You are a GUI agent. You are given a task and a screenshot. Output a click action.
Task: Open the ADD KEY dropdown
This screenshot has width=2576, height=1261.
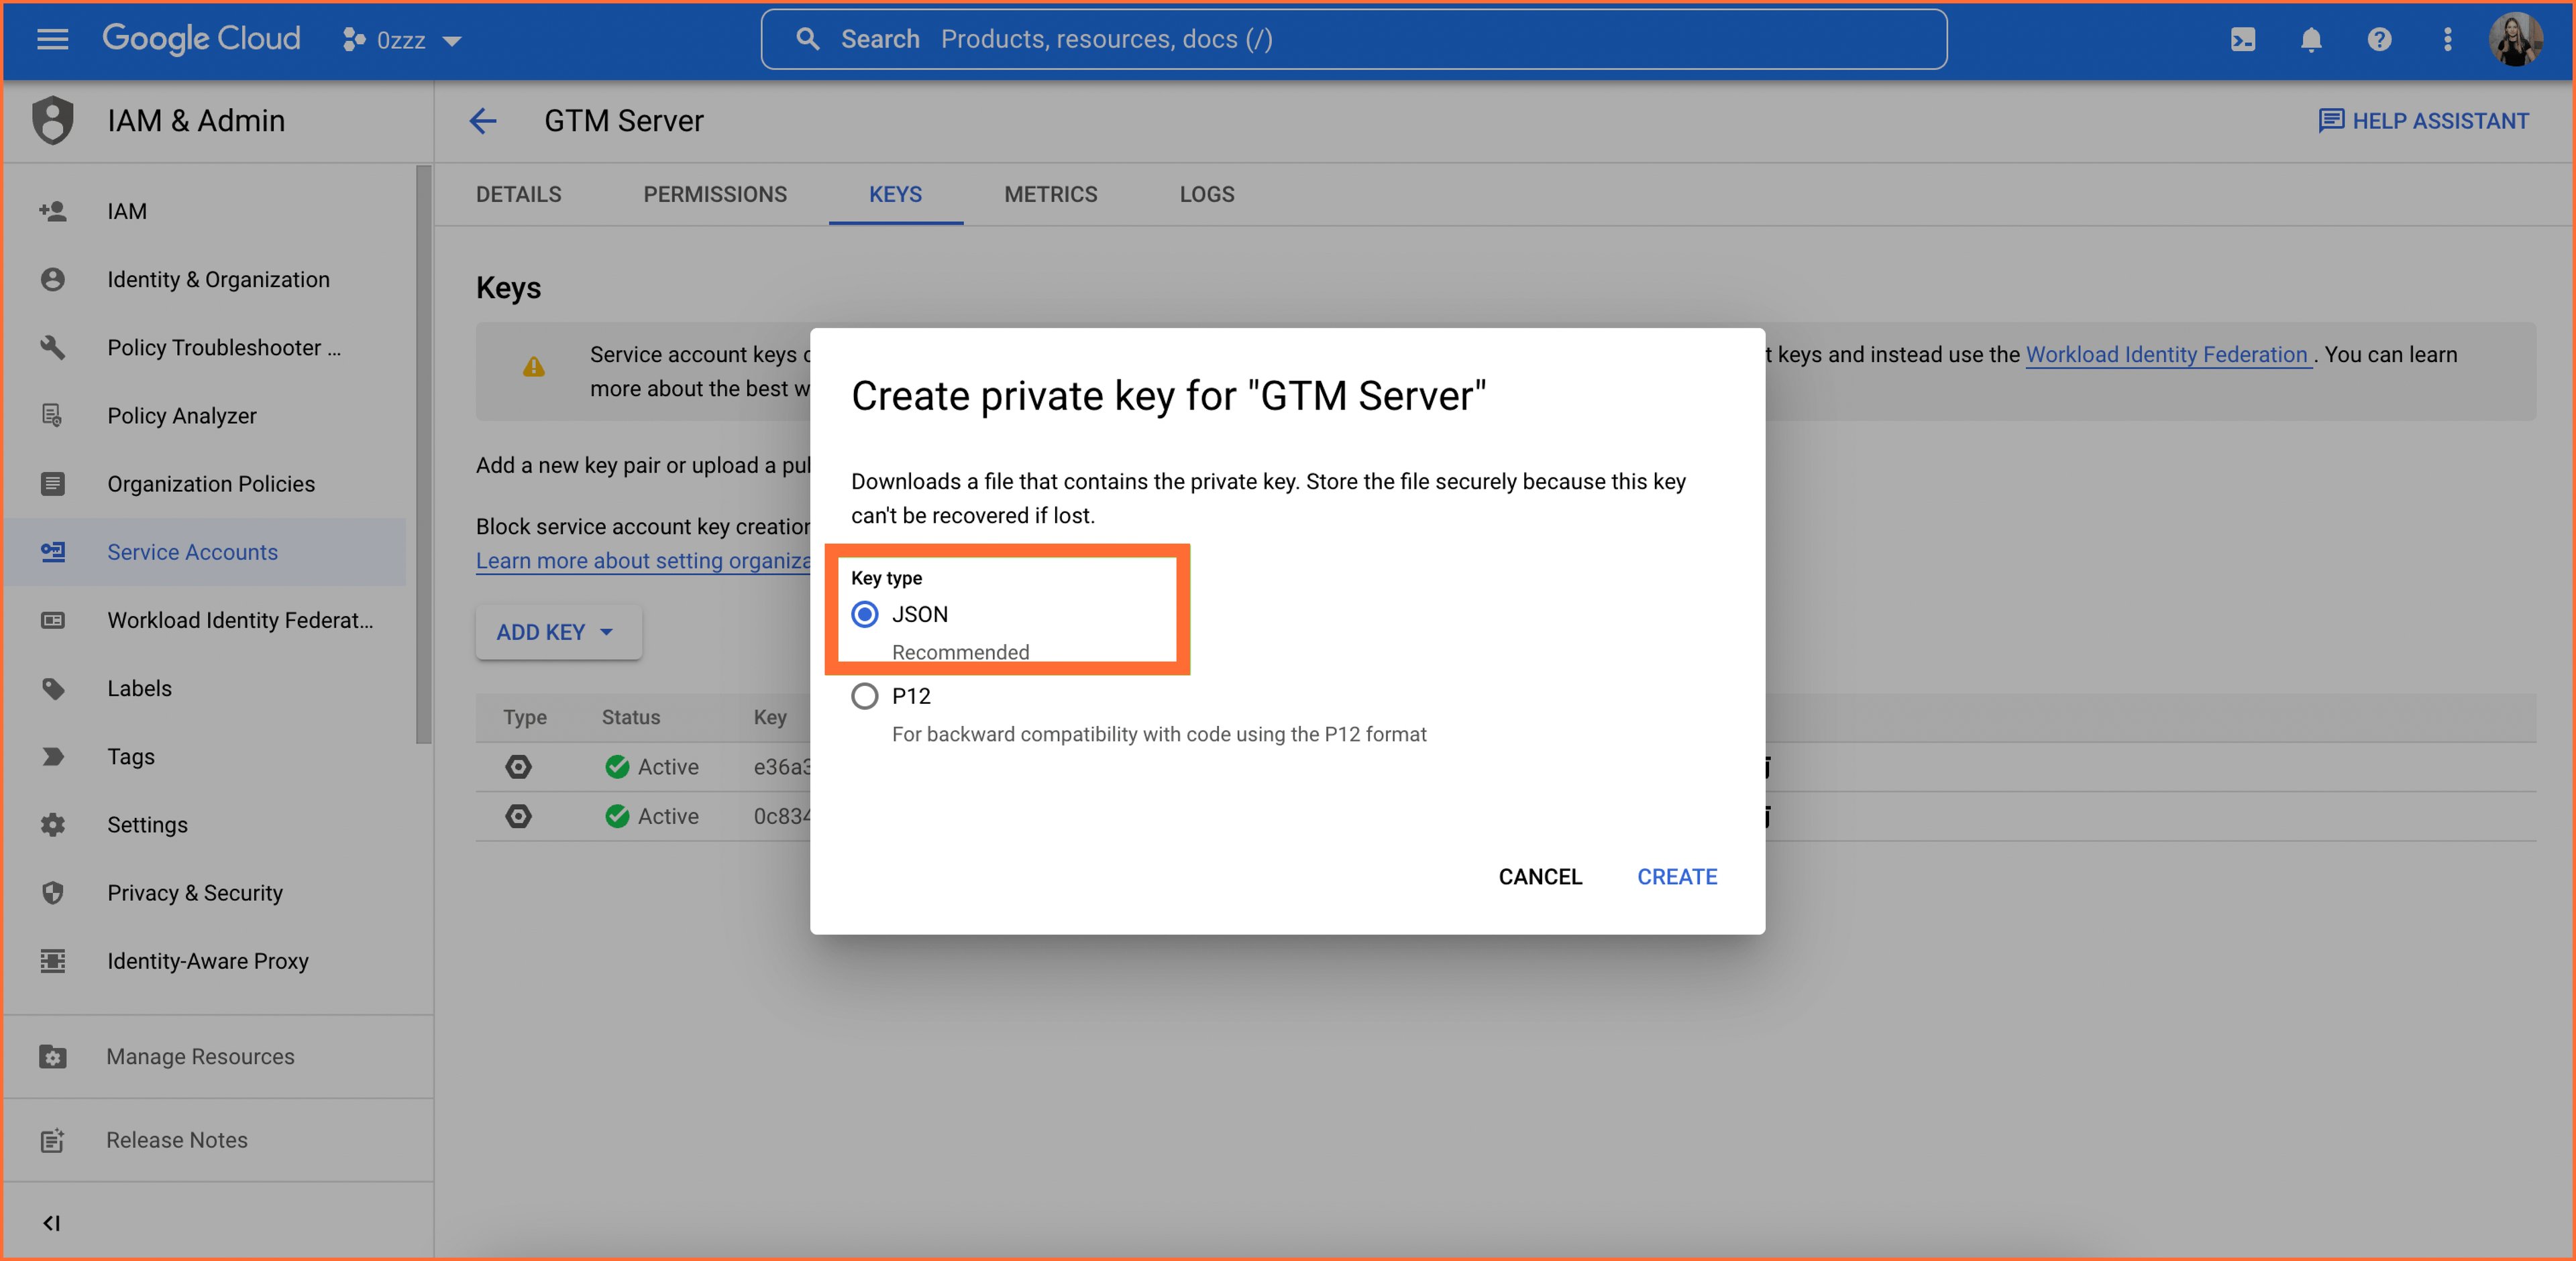click(558, 632)
